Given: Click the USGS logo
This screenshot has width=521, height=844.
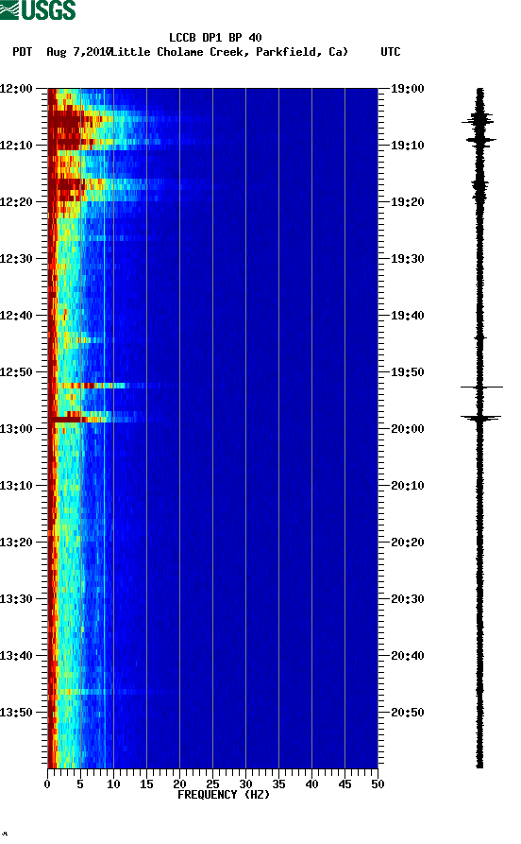Looking at the screenshot, I should coord(38,9).
